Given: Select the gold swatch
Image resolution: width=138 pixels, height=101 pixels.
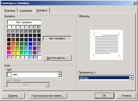Looking at the screenshot, I should 13,53.
